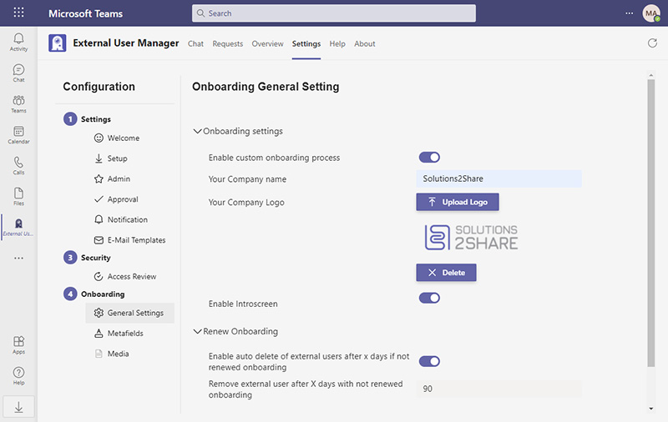Select General Settings under Onboarding
668x422 pixels.
pyautogui.click(x=129, y=313)
